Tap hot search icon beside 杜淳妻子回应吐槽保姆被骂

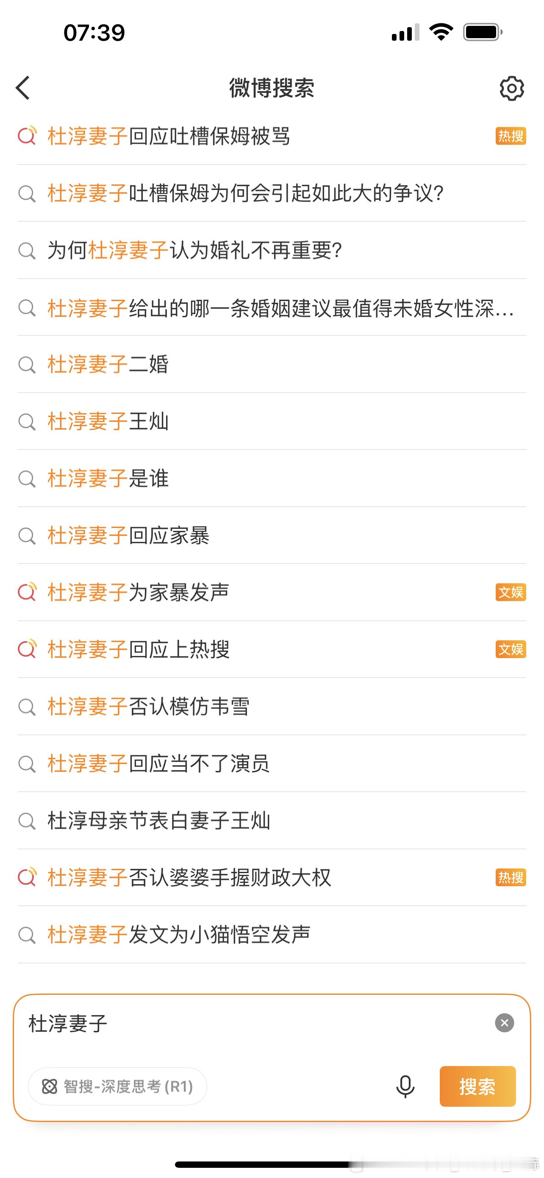point(27,136)
